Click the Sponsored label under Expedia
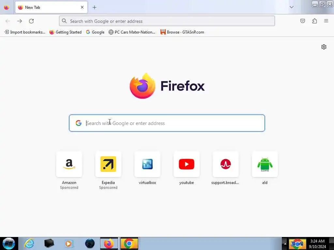 click(x=108, y=187)
